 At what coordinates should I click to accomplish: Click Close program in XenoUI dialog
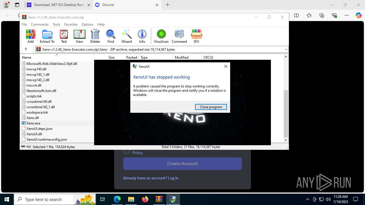pyautogui.click(x=211, y=107)
